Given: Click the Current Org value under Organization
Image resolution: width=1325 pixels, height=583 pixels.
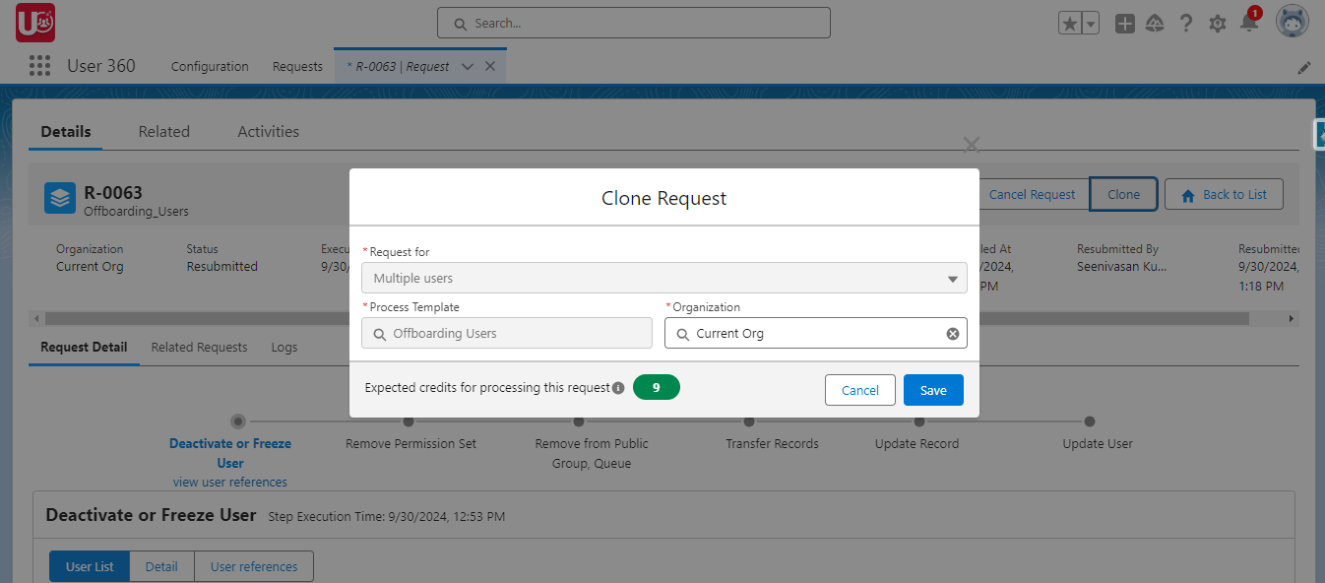Looking at the screenshot, I should (90, 266).
